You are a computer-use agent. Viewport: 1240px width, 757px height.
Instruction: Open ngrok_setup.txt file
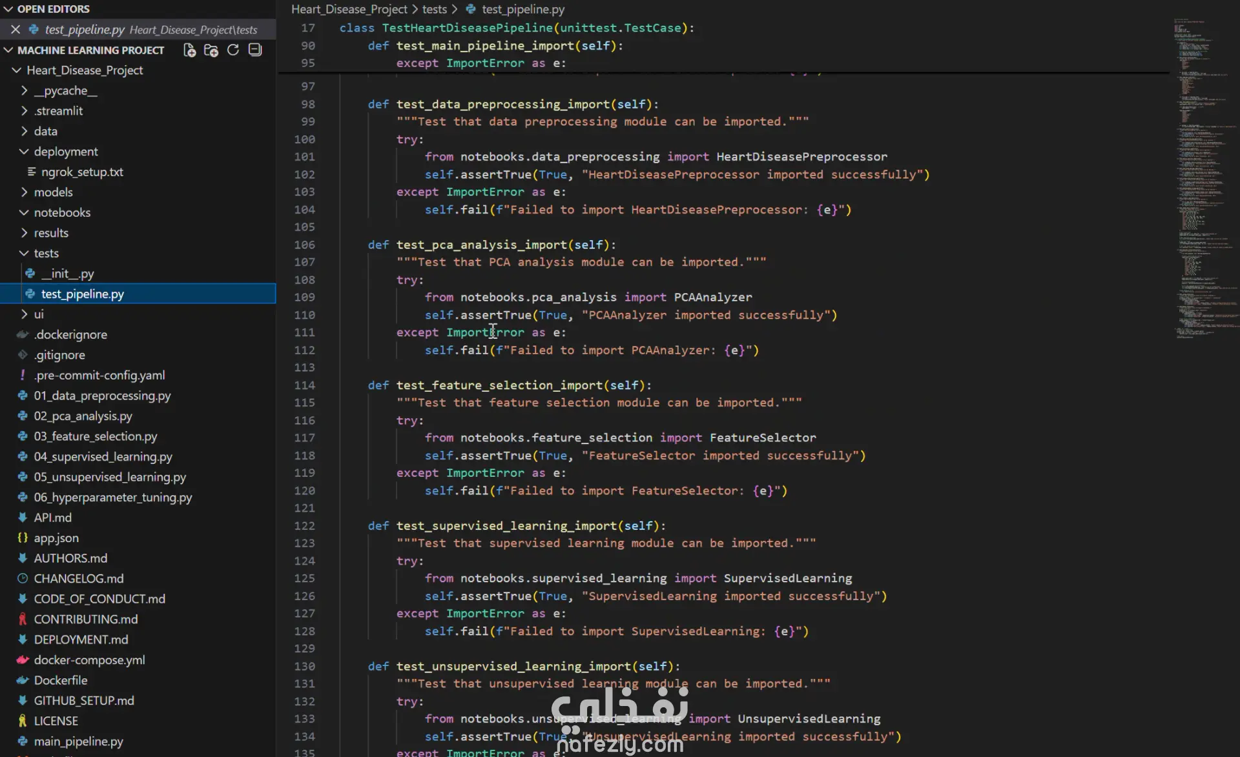point(82,172)
